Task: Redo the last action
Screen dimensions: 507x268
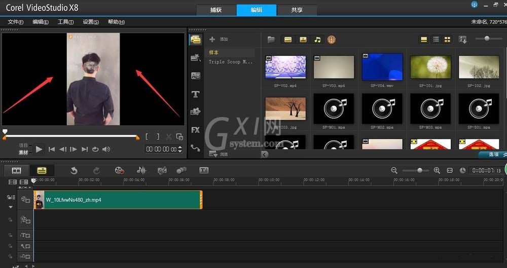Action: point(97,170)
